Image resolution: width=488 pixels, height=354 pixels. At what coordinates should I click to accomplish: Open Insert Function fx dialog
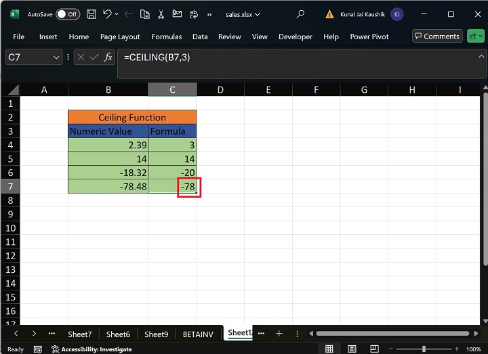tap(108, 57)
